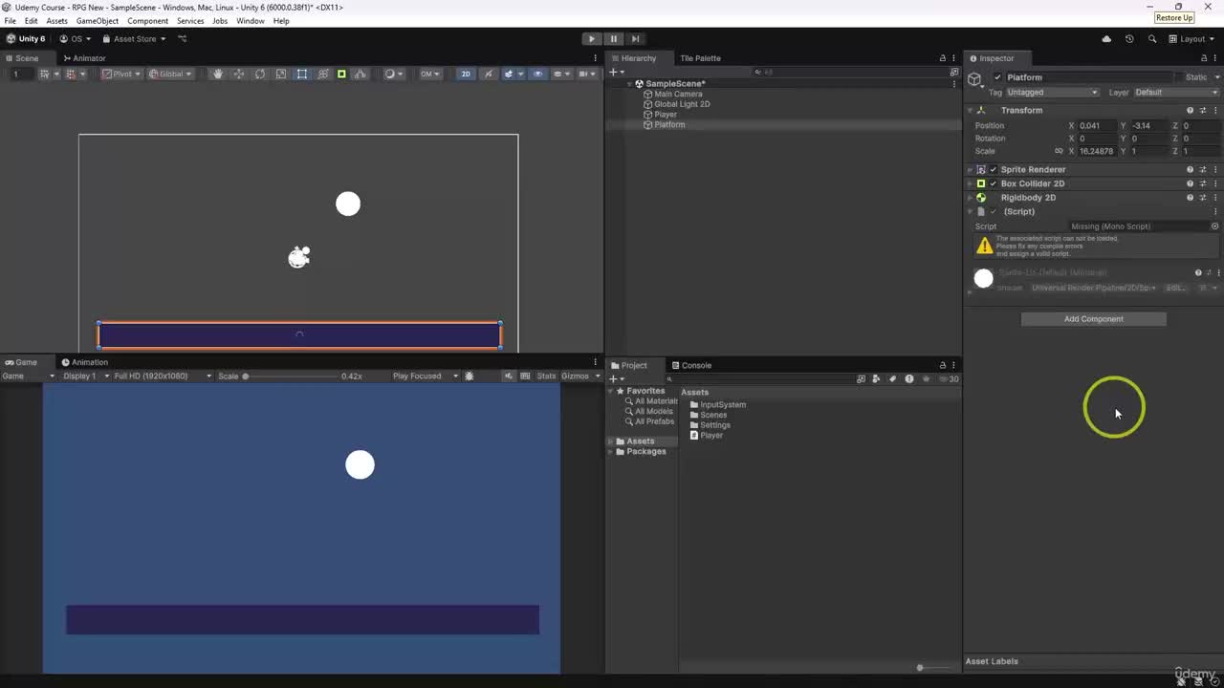Select the Transform tool in Scene toolbar
The width and height of the screenshot is (1224, 688).
(x=322, y=74)
